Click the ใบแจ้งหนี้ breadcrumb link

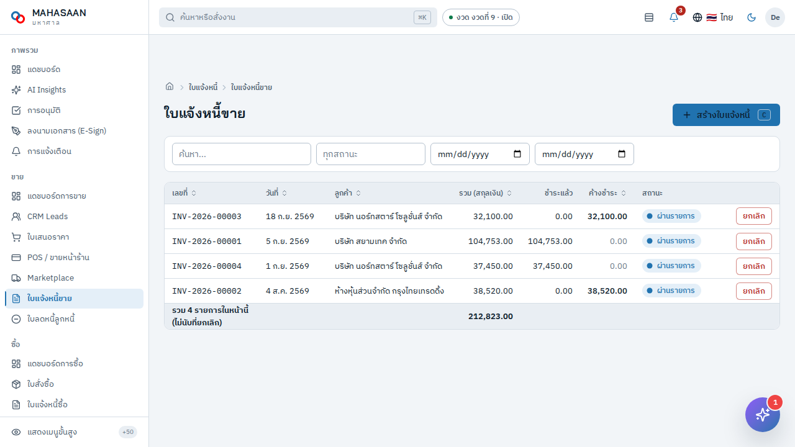click(203, 88)
